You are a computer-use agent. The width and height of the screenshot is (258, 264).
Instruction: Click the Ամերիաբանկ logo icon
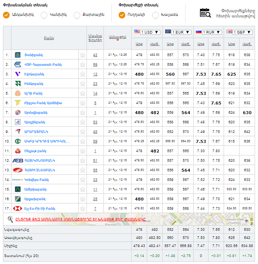pos(18,189)
